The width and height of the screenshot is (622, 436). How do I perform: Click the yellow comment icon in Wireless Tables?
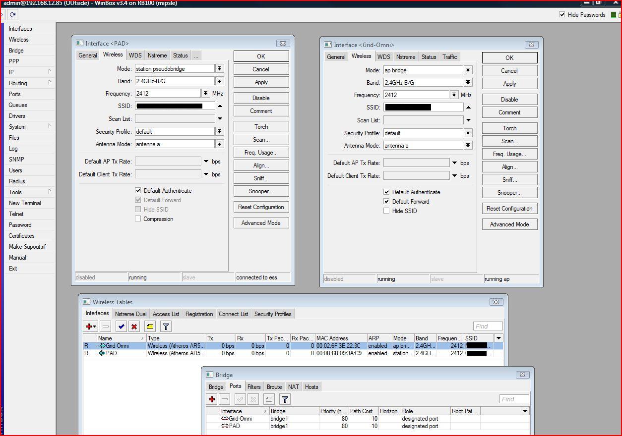pyautogui.click(x=150, y=327)
